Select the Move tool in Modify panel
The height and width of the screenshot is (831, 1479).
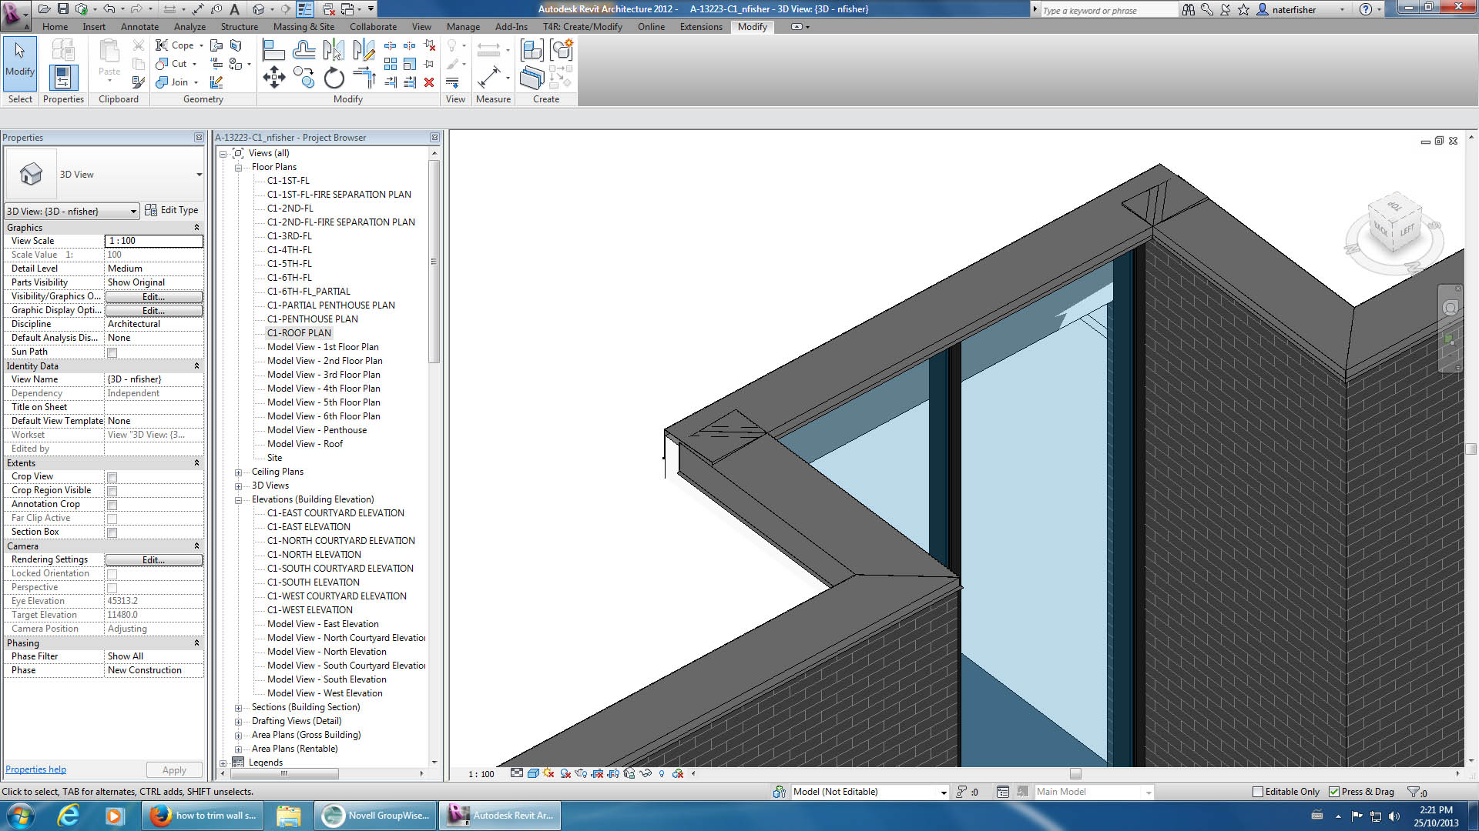(x=274, y=77)
